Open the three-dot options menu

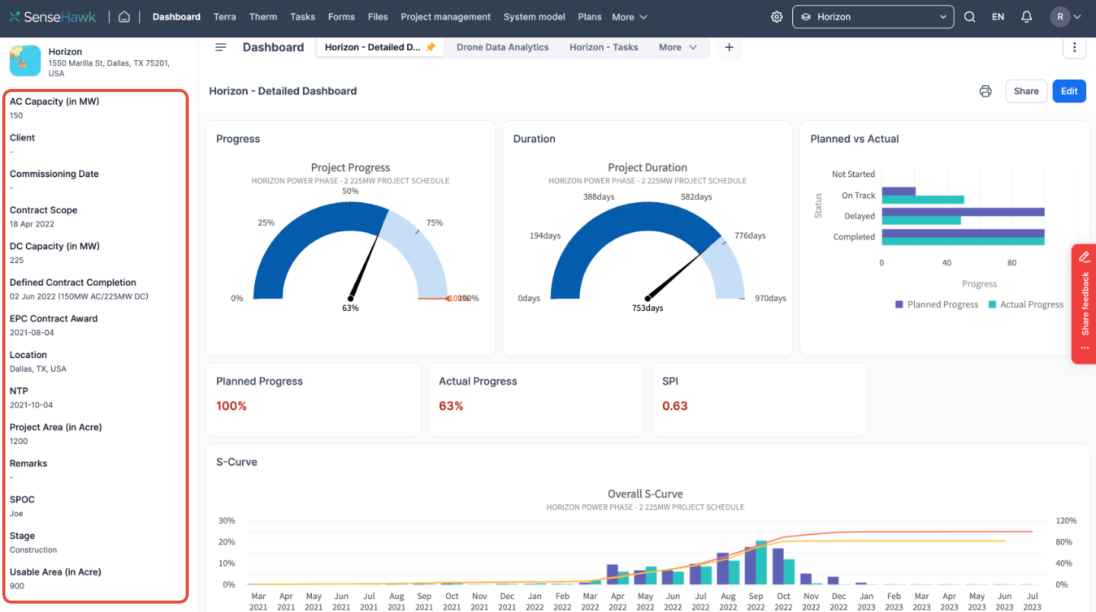tap(1074, 47)
